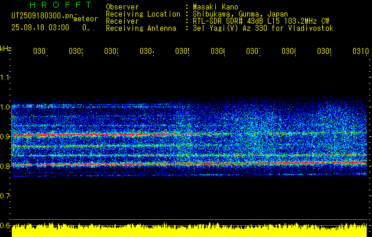Click the 0.8 kHz axis label
This screenshot has height=237, width=372.
5,166
